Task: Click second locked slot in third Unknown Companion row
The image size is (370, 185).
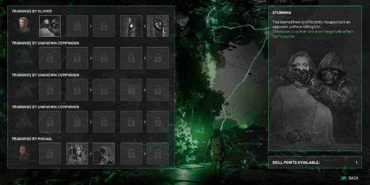Action: click(x=77, y=122)
